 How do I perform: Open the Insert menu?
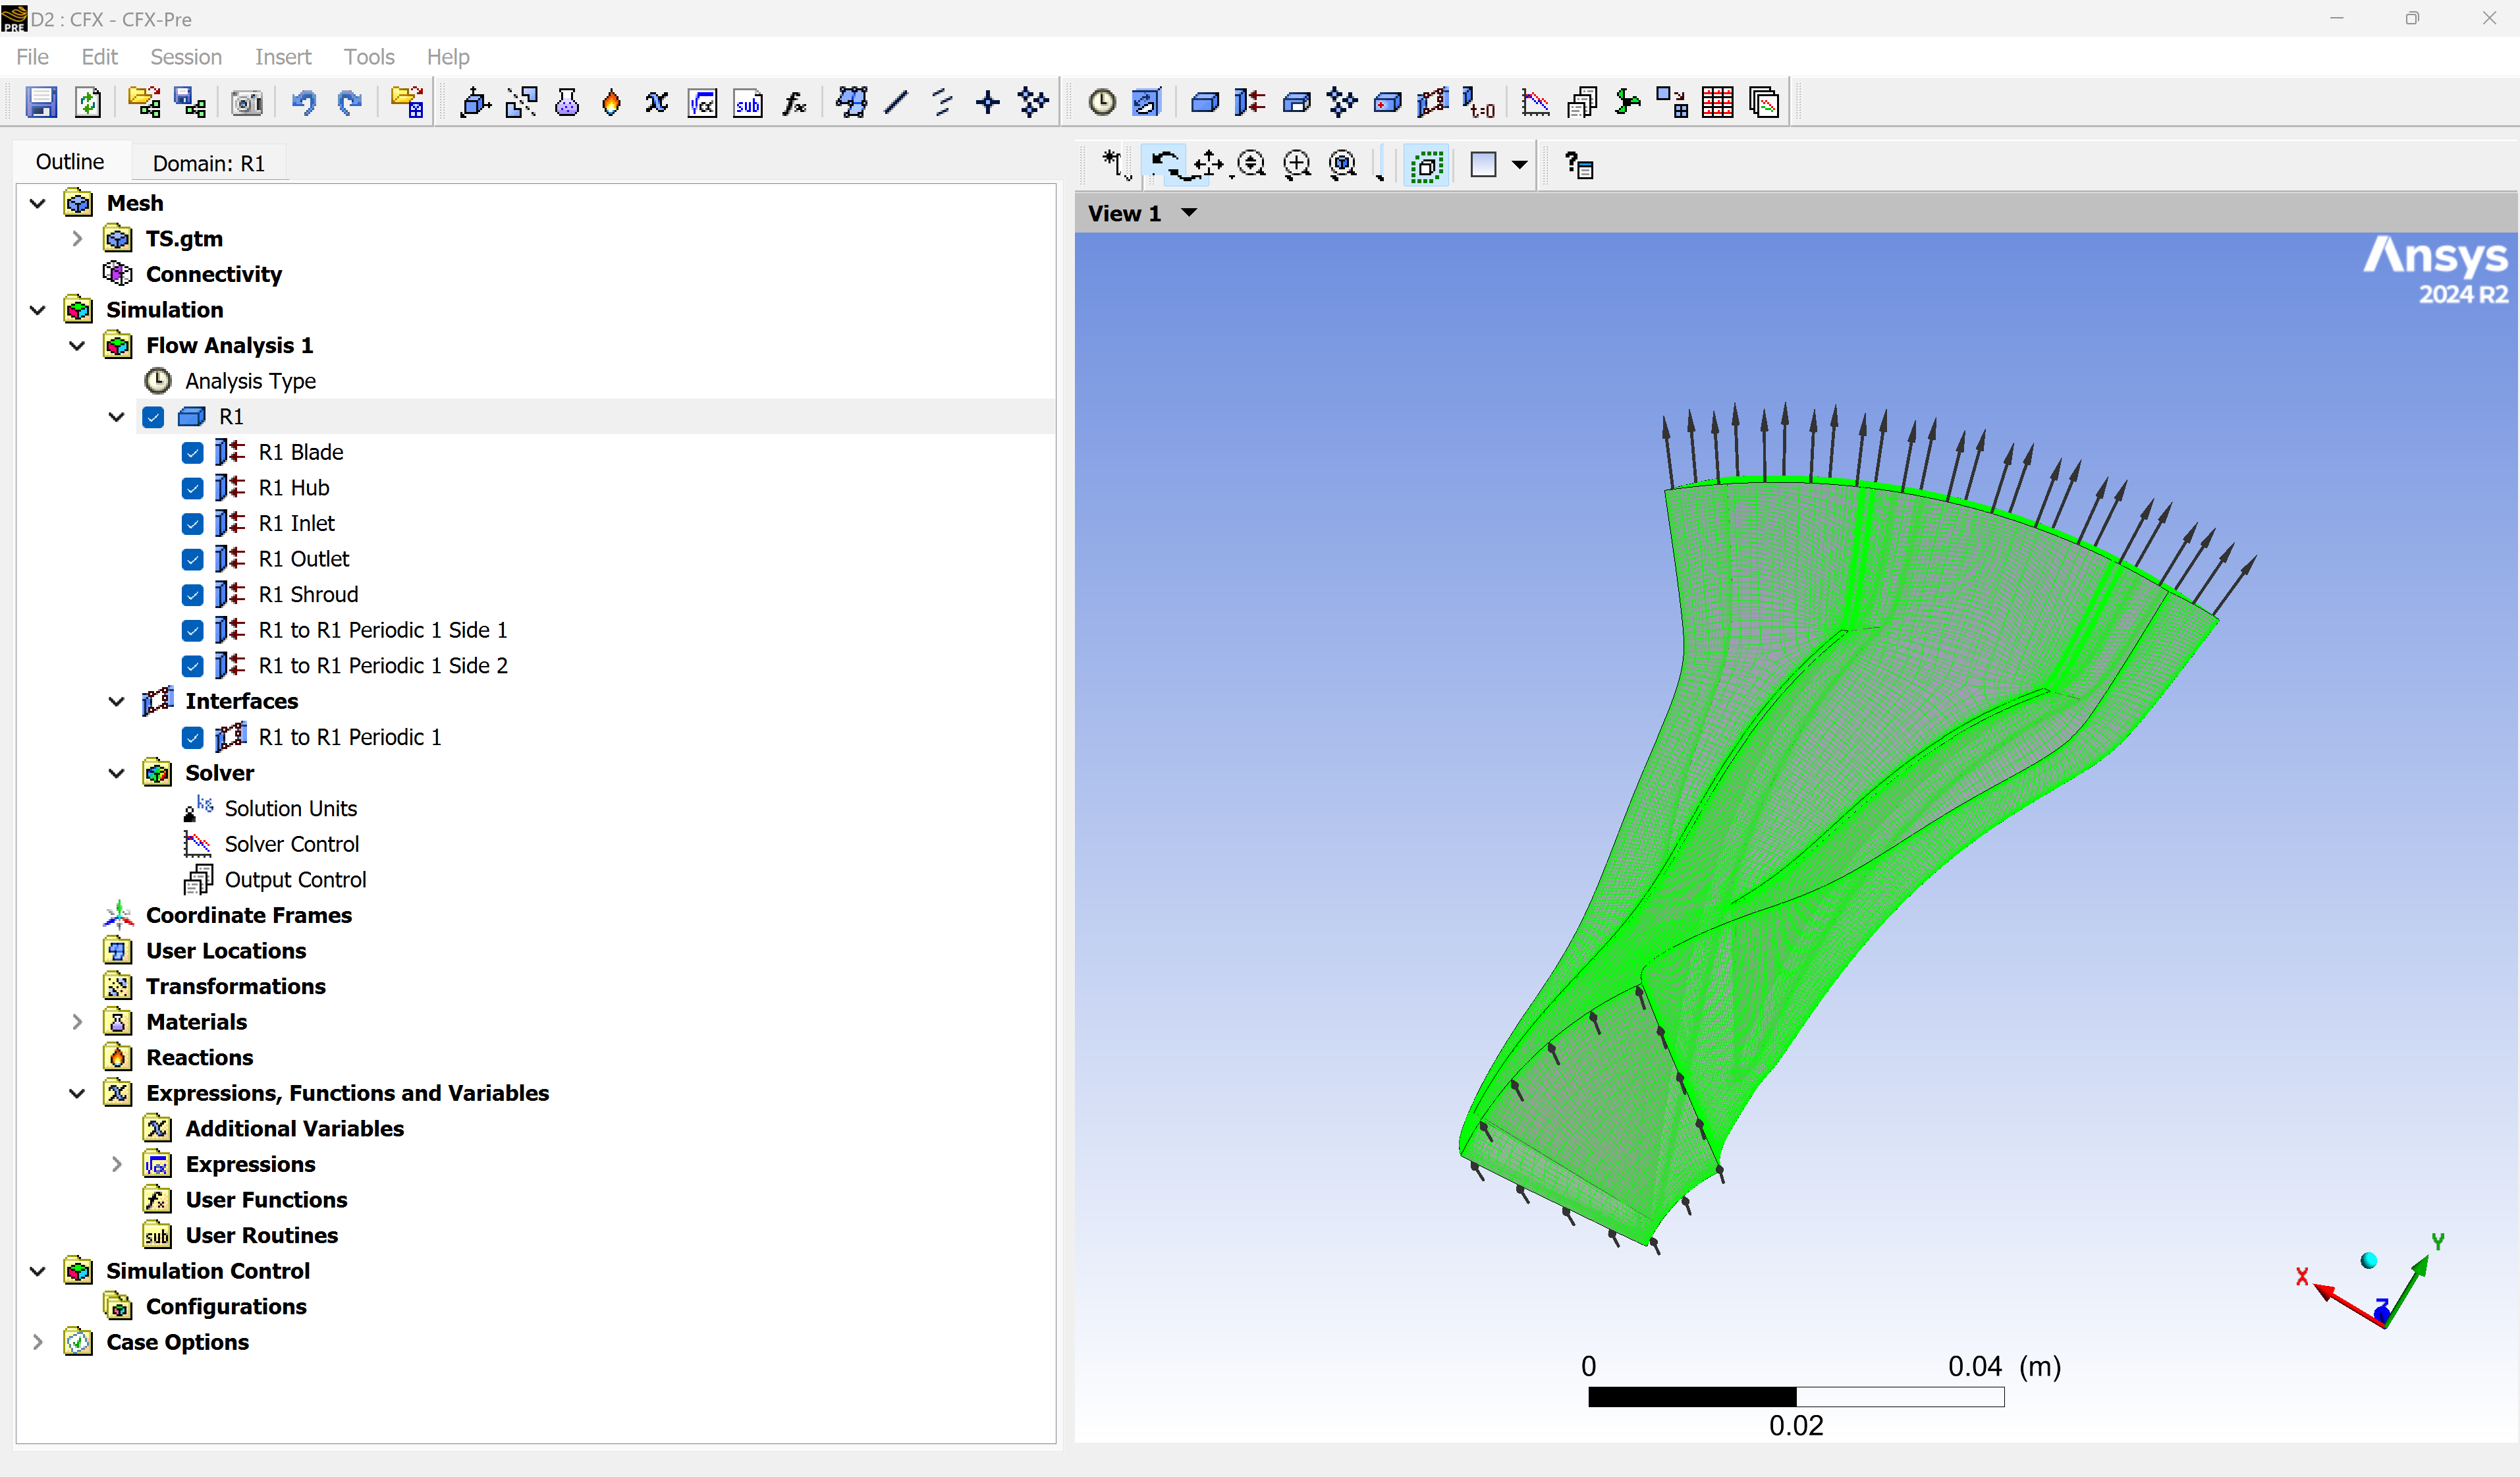pyautogui.click(x=283, y=57)
